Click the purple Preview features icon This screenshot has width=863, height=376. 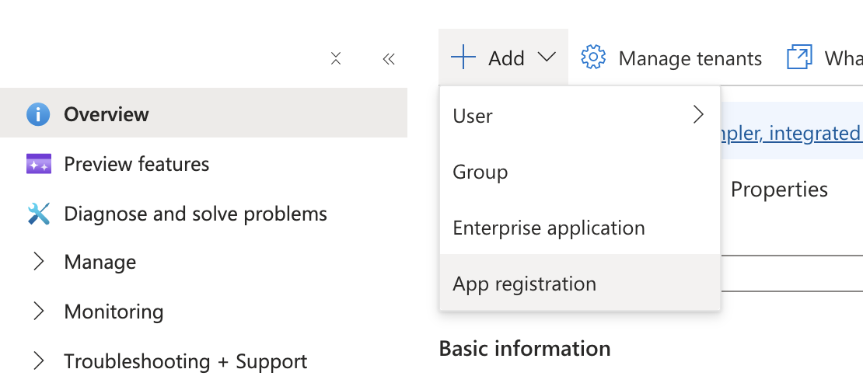coord(38,164)
